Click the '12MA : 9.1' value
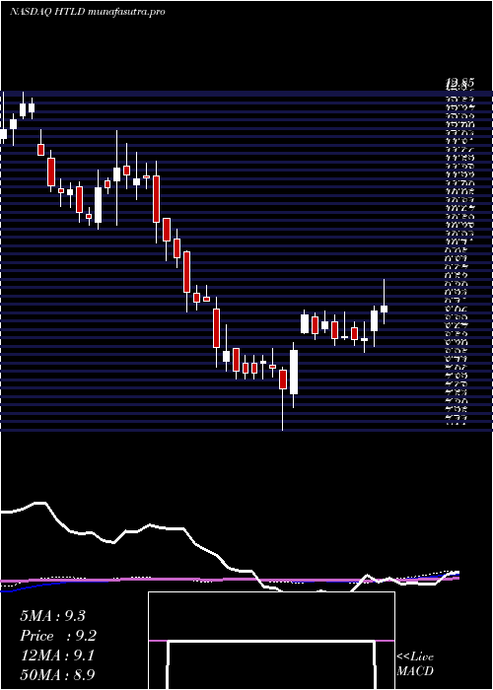The width and height of the screenshot is (493, 690). click(57, 655)
